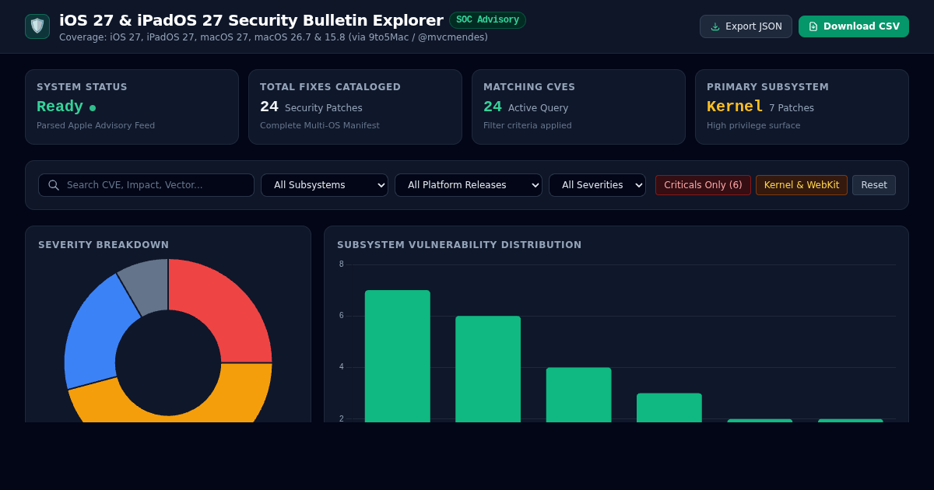Screen dimensions: 934x490
Task: Click the coverage subtitle line
Action: [x=273, y=37]
